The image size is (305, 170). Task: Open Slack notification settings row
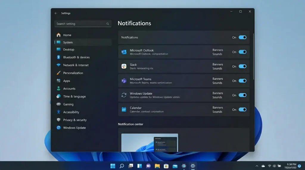click(184, 66)
